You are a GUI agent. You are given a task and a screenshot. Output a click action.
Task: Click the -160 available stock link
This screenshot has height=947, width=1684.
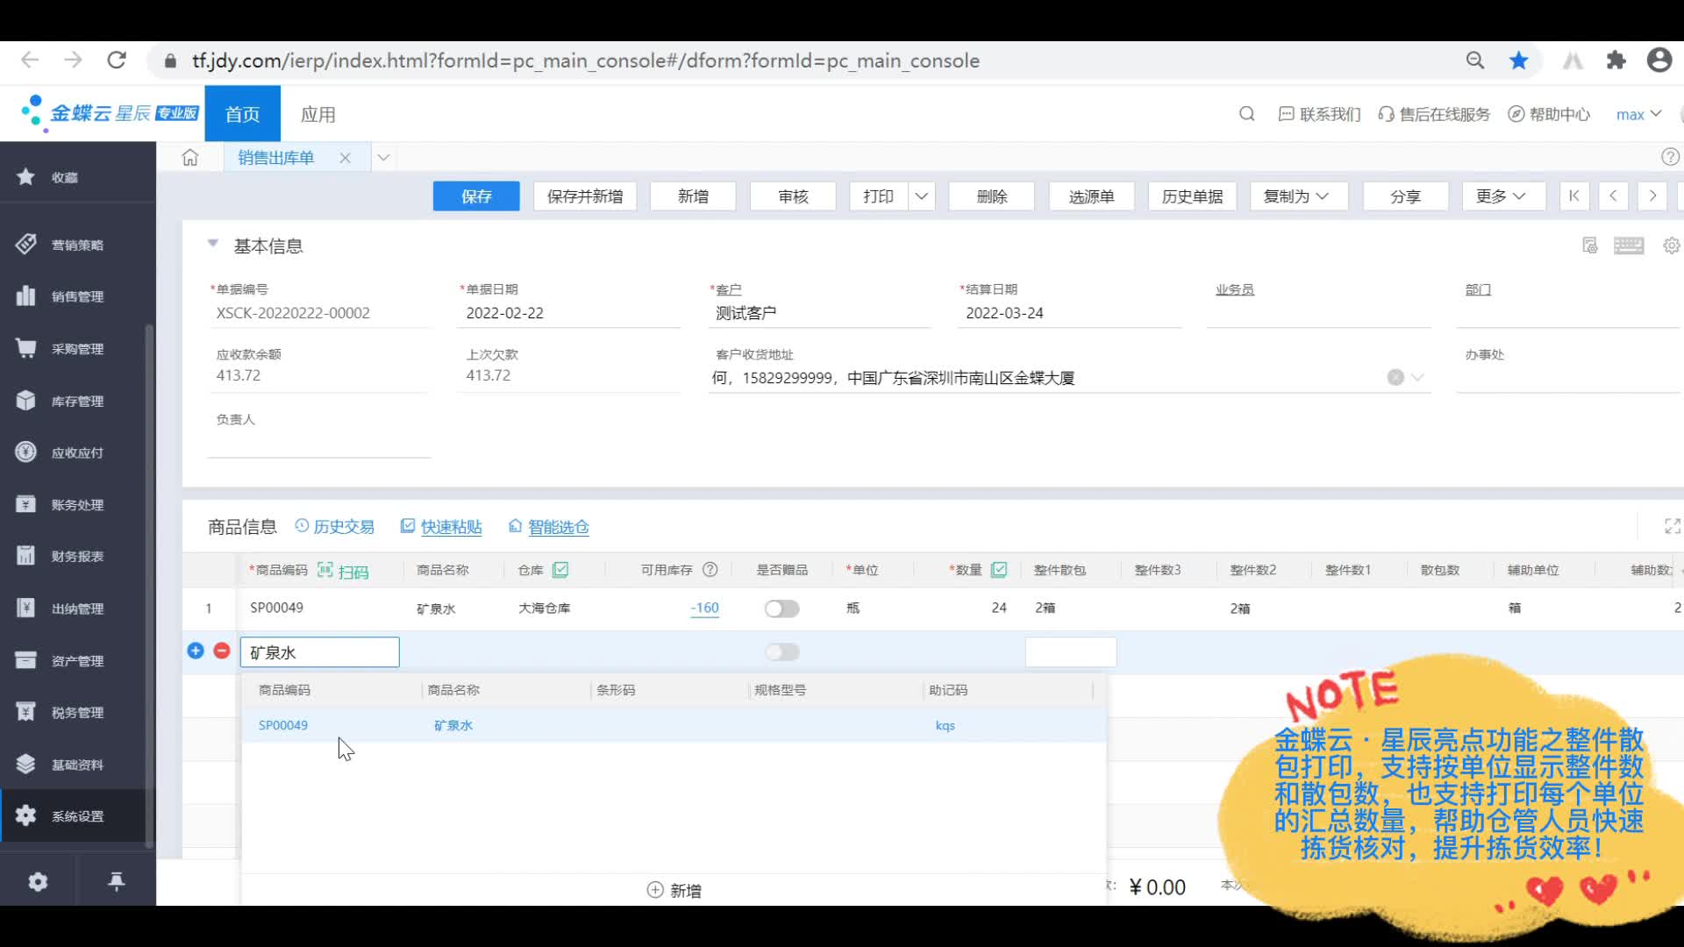[705, 608]
